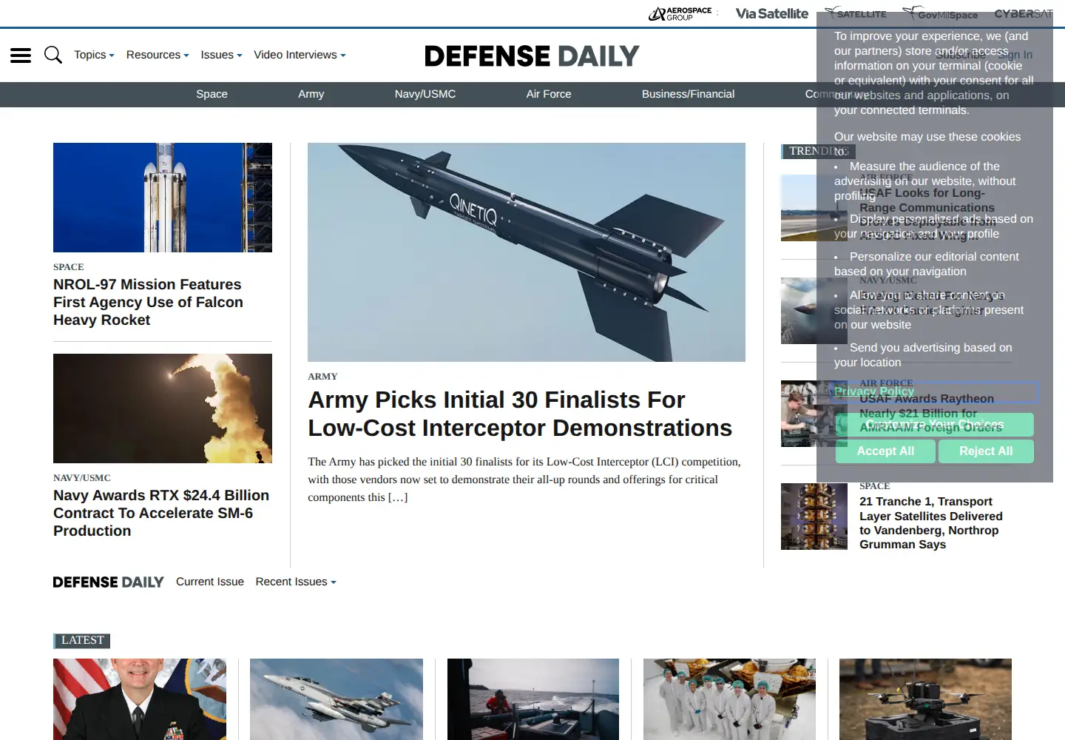Click the boat on water thumbnail
The image size is (1065, 740).
pyautogui.click(x=533, y=699)
